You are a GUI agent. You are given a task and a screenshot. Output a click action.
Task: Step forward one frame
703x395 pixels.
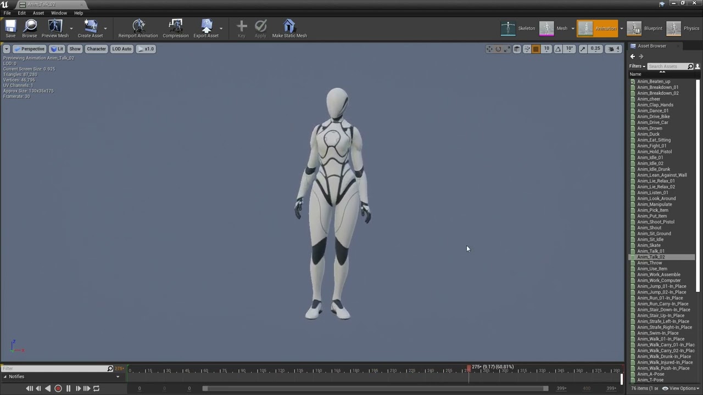coord(77,388)
